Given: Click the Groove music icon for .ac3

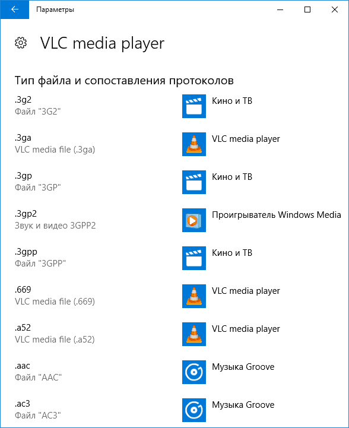Looking at the screenshot, I should coord(194,410).
